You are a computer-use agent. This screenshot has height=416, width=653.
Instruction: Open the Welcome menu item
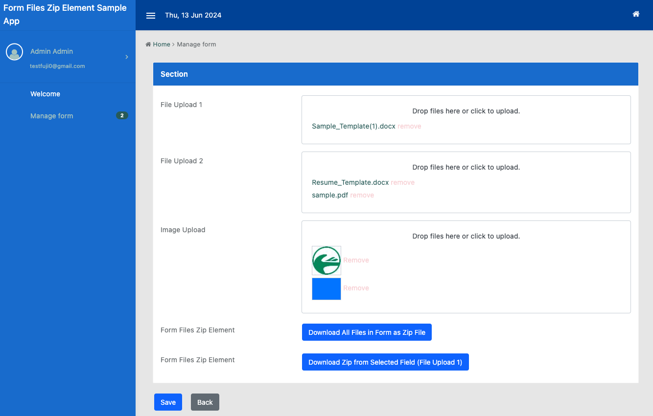[45, 94]
